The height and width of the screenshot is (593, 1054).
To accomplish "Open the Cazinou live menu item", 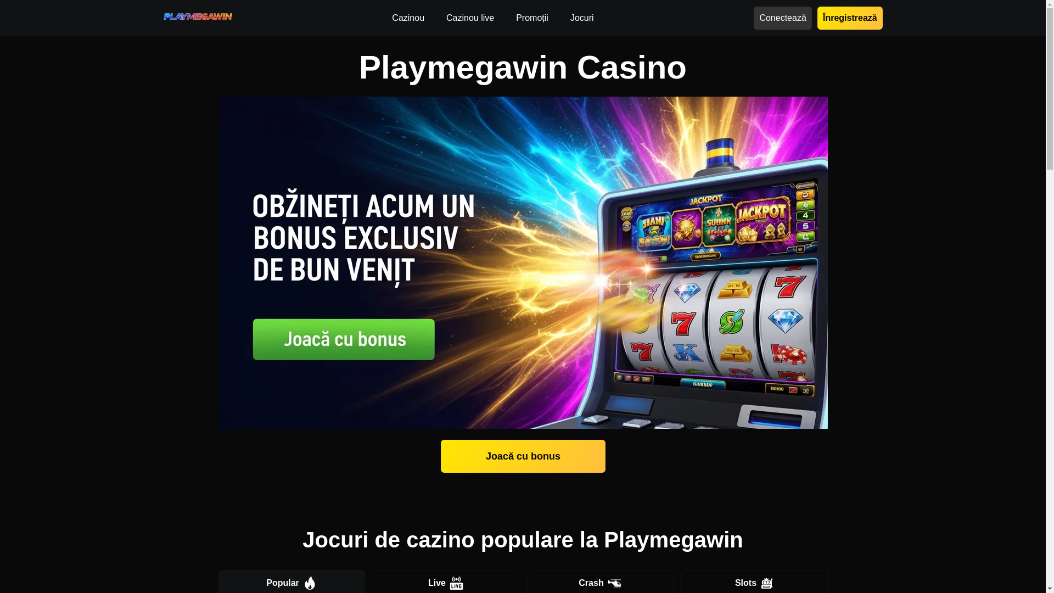I will [x=470, y=18].
